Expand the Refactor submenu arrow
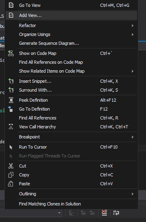The height and width of the screenshot is (222, 146). (133, 25)
